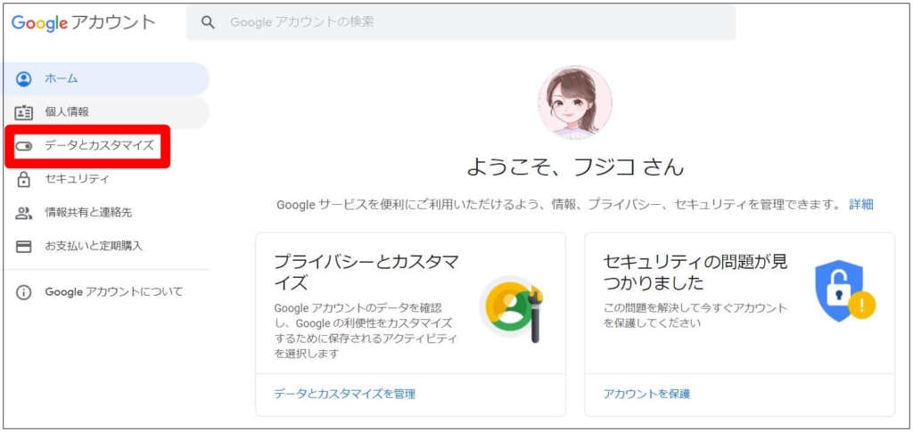Click the credit card icon for お支払いと定期購入

(x=24, y=247)
